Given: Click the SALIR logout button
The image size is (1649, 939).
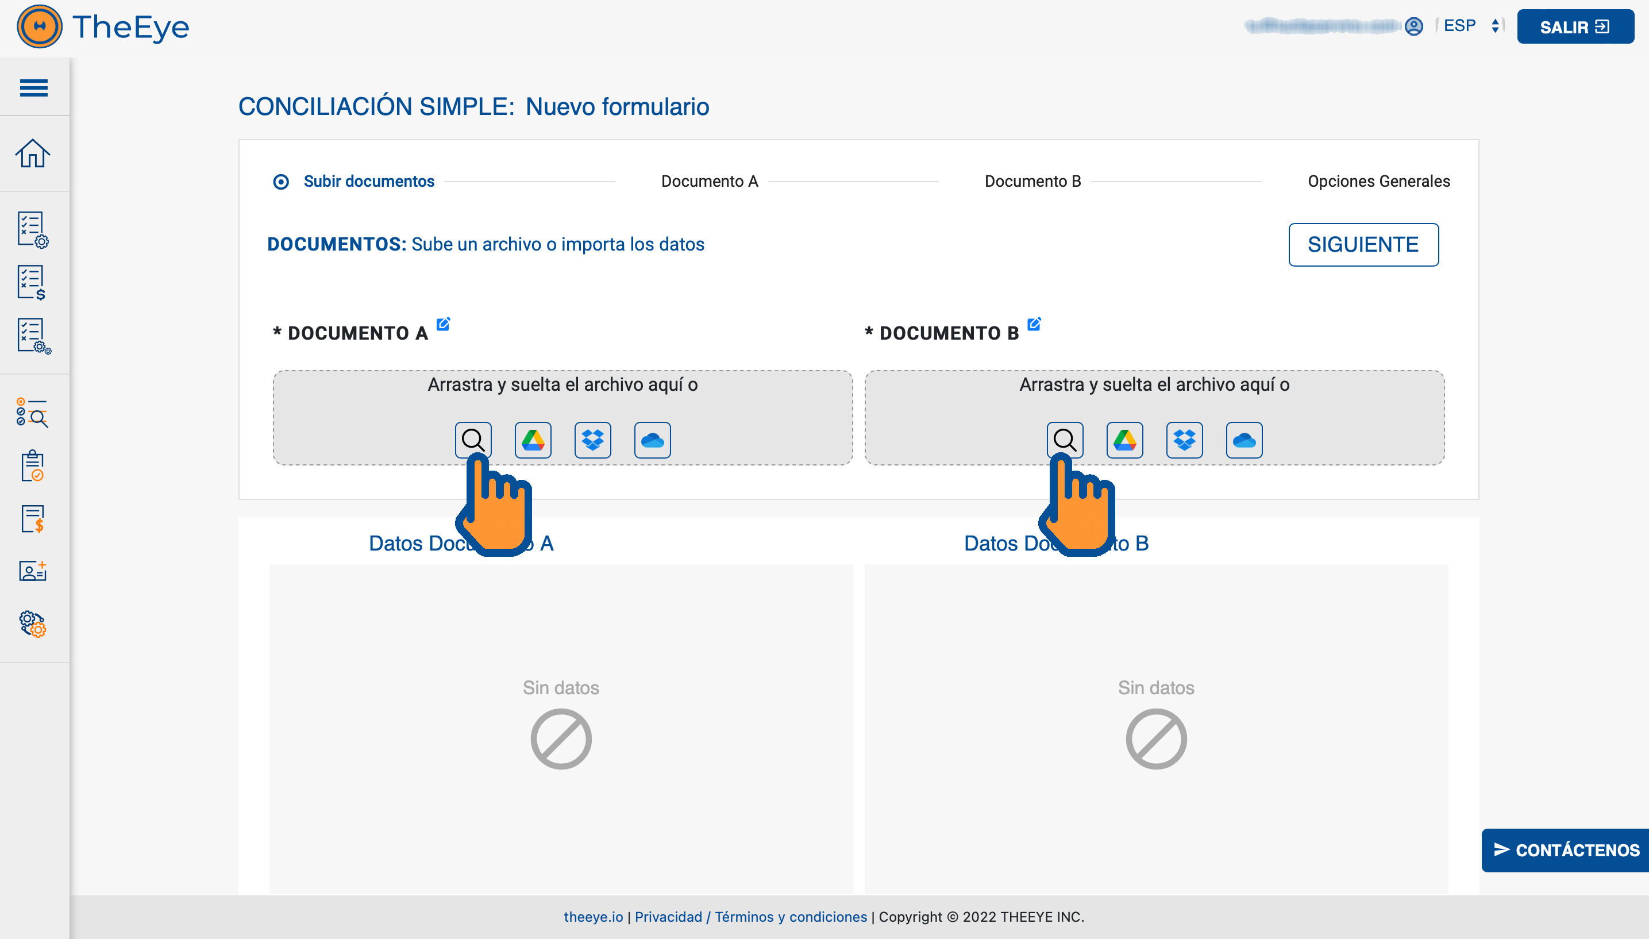Looking at the screenshot, I should pos(1574,27).
